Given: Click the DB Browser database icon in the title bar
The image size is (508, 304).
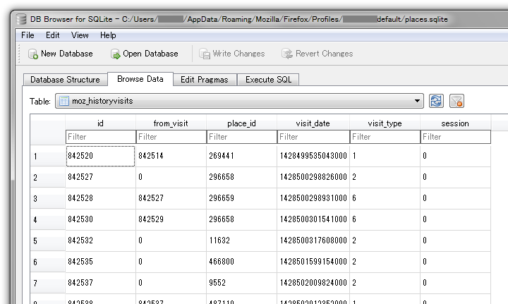Looking at the screenshot, I should [x=21, y=19].
